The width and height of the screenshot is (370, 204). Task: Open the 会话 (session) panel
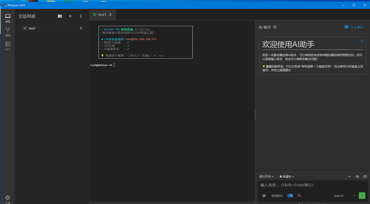point(8,18)
